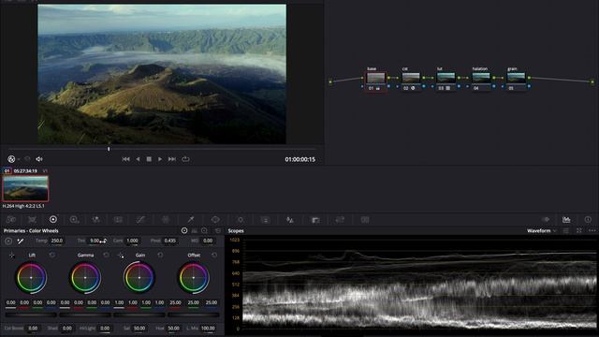The width and height of the screenshot is (599, 337).
Task: Toggle loop playback
Action: coord(185,159)
